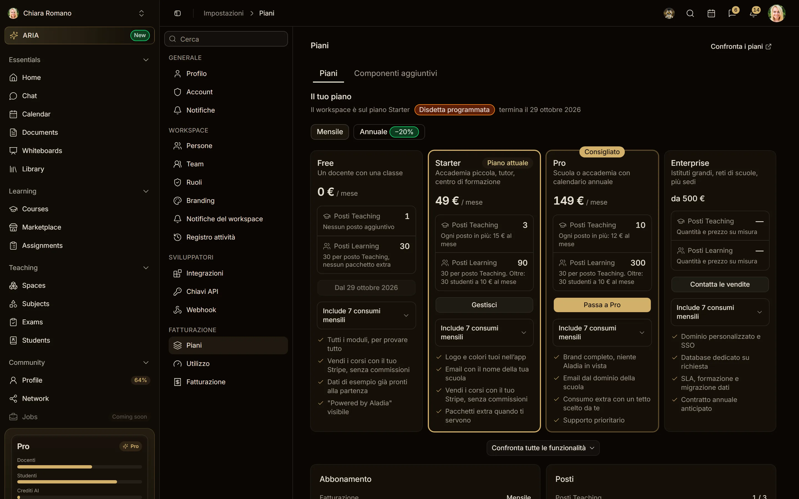Switch billing to Annuale −20%
Viewport: 799px width, 499px height.
coord(389,132)
